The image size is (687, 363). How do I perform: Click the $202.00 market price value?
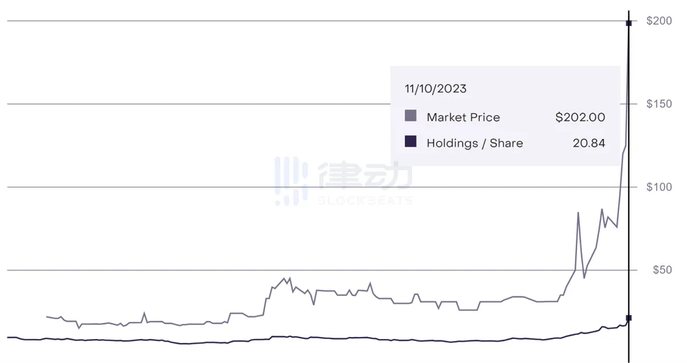pos(580,117)
